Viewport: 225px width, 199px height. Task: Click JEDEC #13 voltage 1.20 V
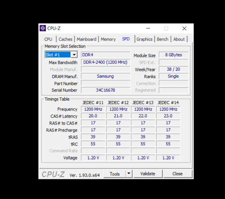(x=143, y=158)
